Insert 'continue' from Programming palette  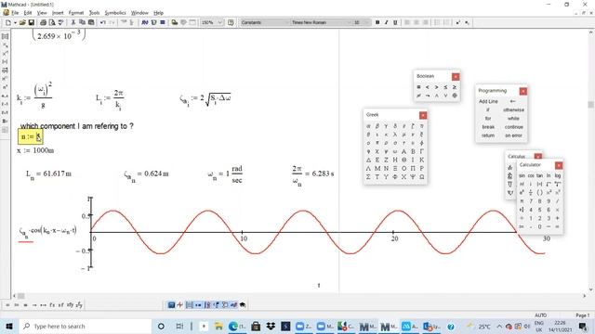[x=513, y=127]
